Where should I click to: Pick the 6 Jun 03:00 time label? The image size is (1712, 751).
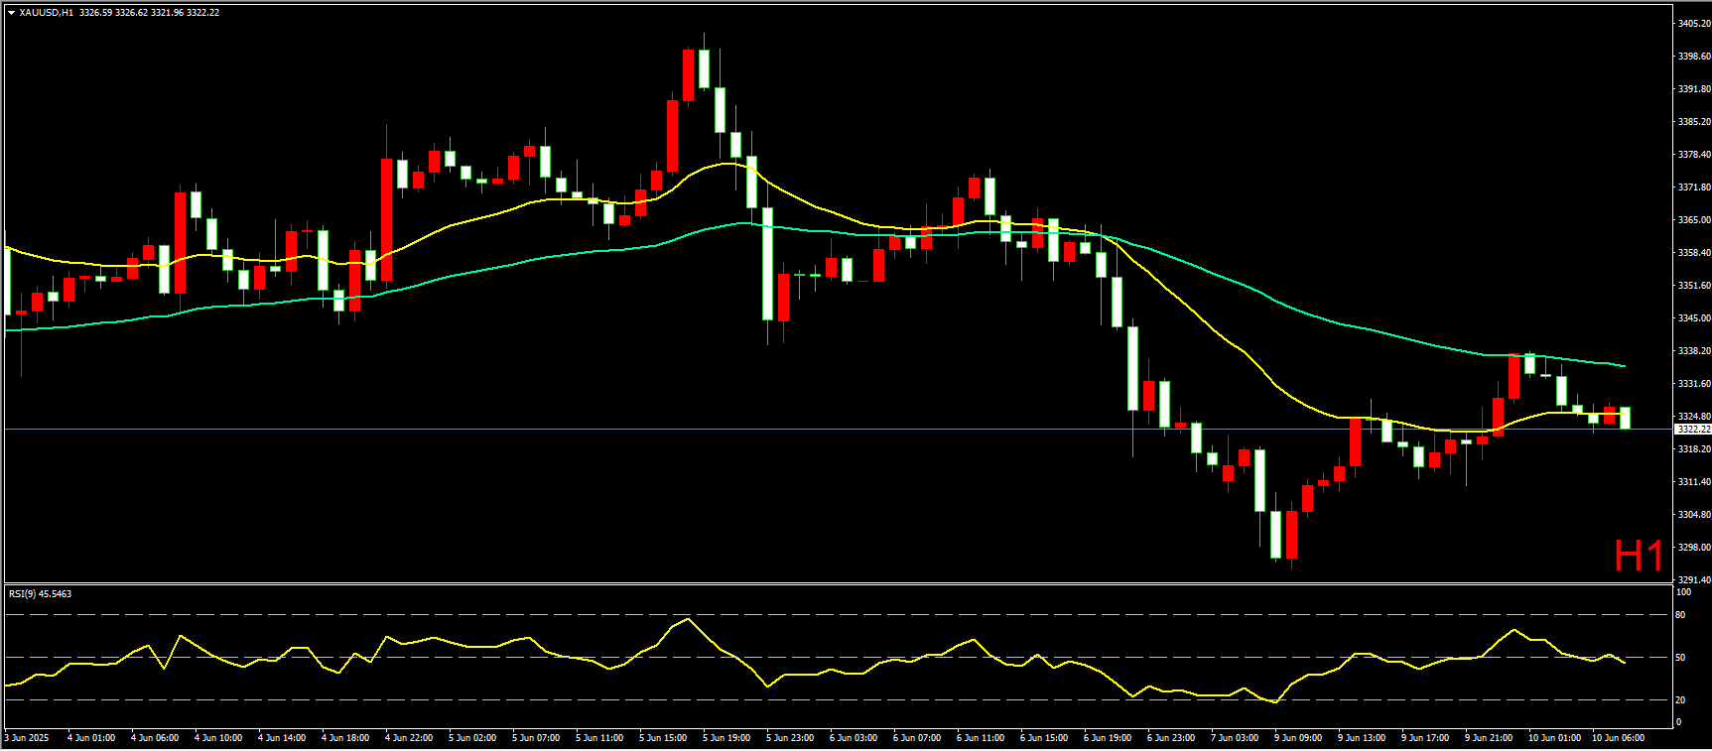pos(854,738)
